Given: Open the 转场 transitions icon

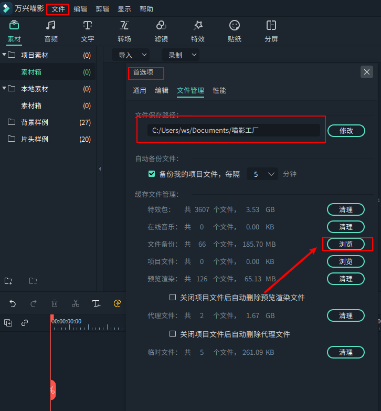Looking at the screenshot, I should (x=124, y=25).
